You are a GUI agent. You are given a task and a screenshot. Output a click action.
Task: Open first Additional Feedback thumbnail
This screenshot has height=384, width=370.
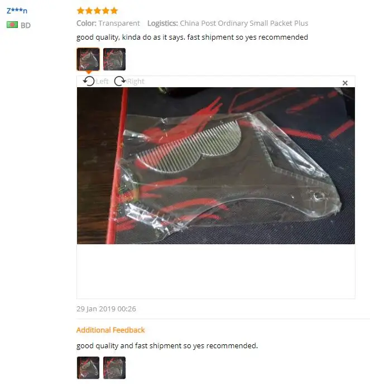pyautogui.click(x=88, y=368)
